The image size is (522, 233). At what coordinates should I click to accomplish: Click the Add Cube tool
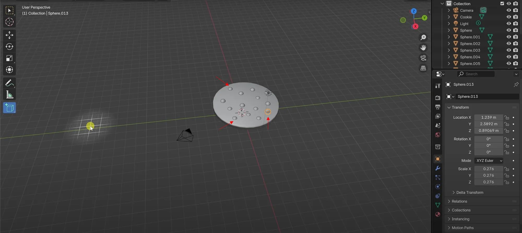[x=9, y=108]
